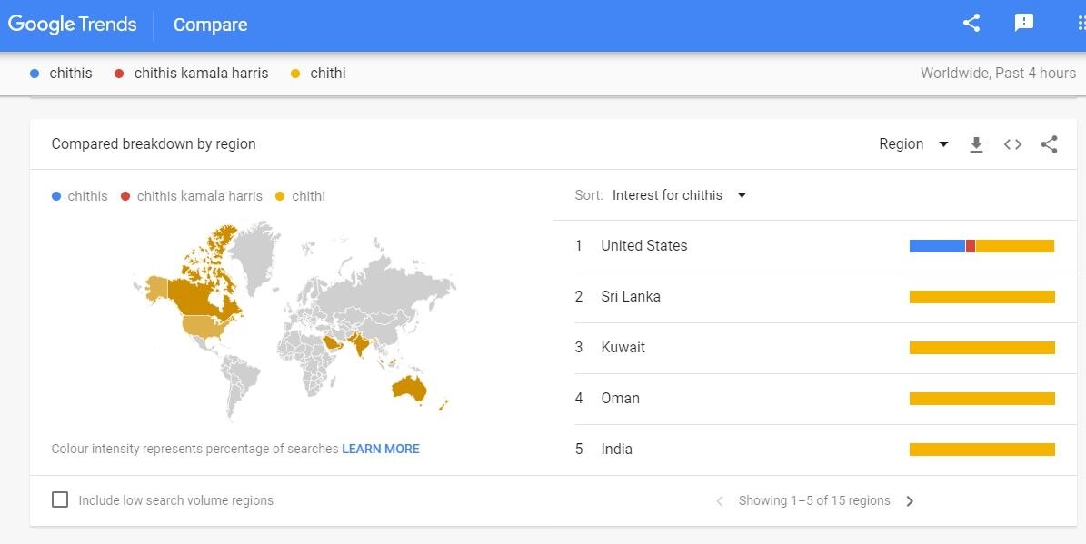Click the blue chithis bar segment for United States

936,246
